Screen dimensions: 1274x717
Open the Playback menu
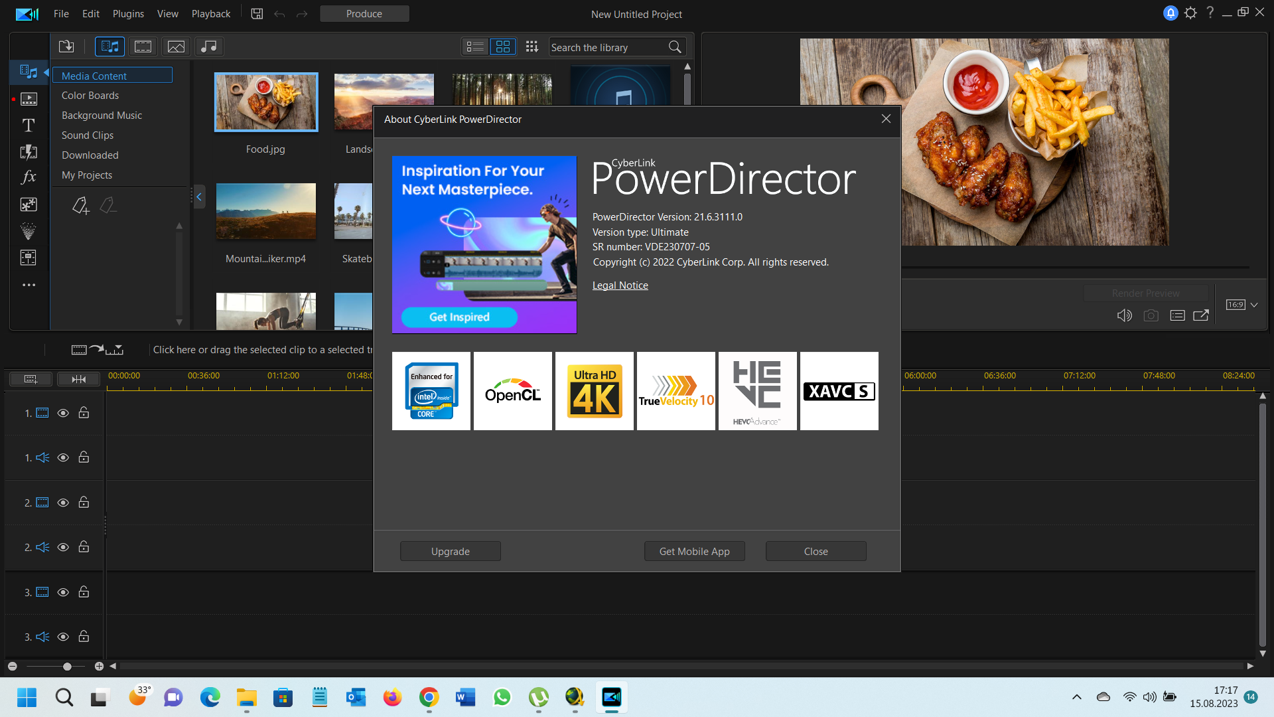[x=211, y=14]
